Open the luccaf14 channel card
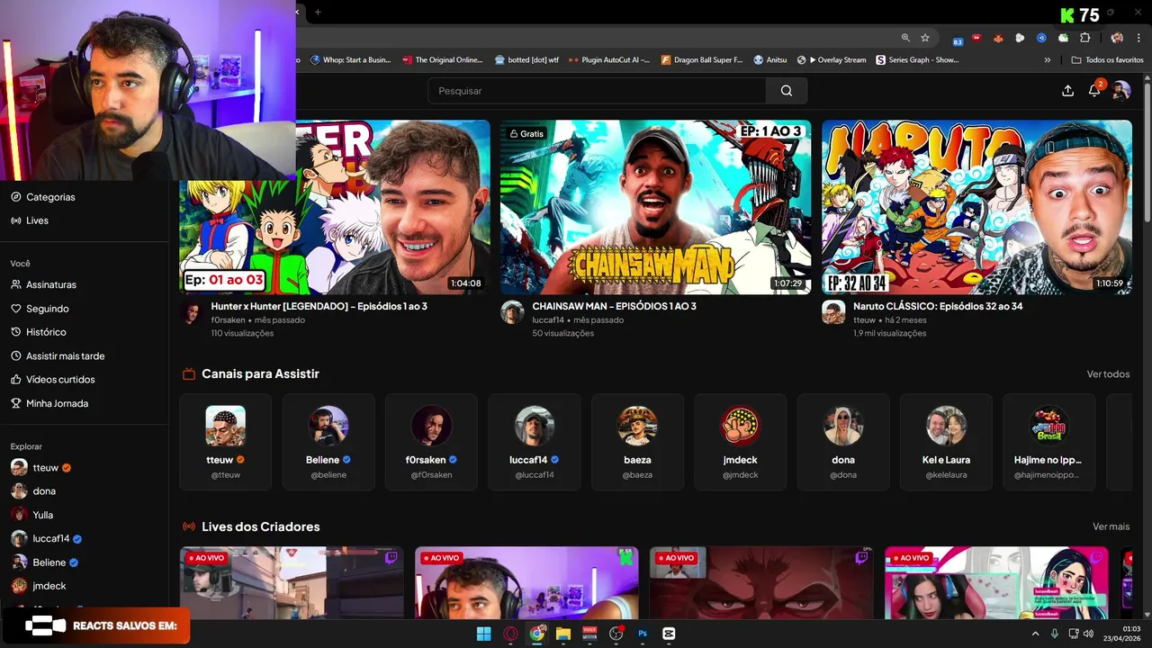The height and width of the screenshot is (648, 1152). 535,442
